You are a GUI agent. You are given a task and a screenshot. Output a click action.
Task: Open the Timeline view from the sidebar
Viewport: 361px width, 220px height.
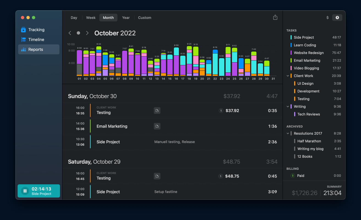(23, 40)
